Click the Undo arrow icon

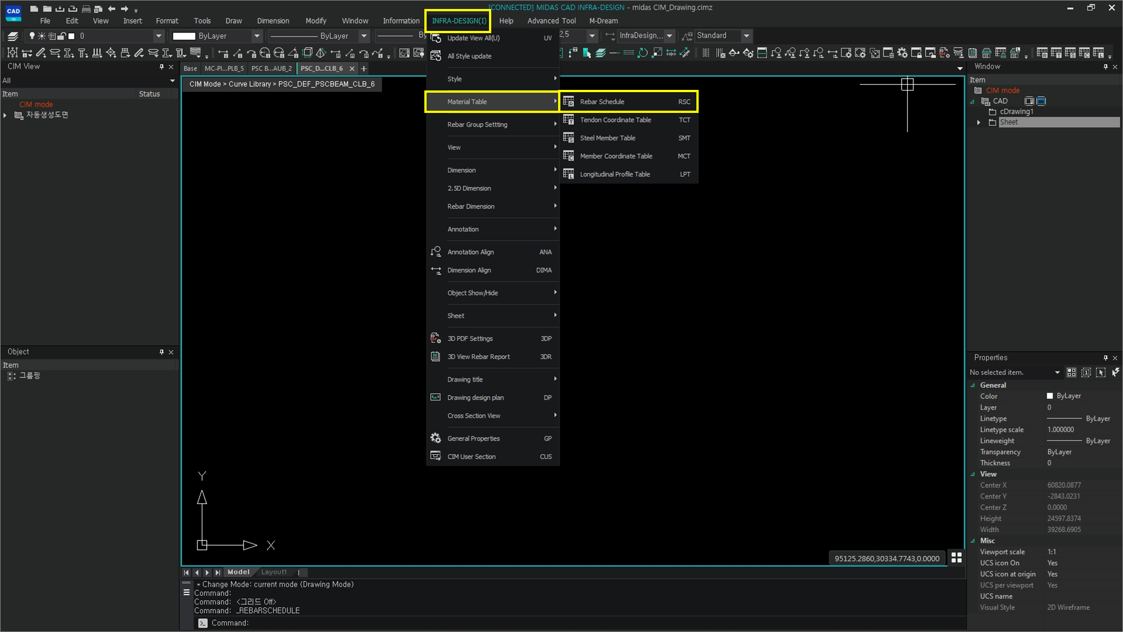pyautogui.click(x=112, y=8)
